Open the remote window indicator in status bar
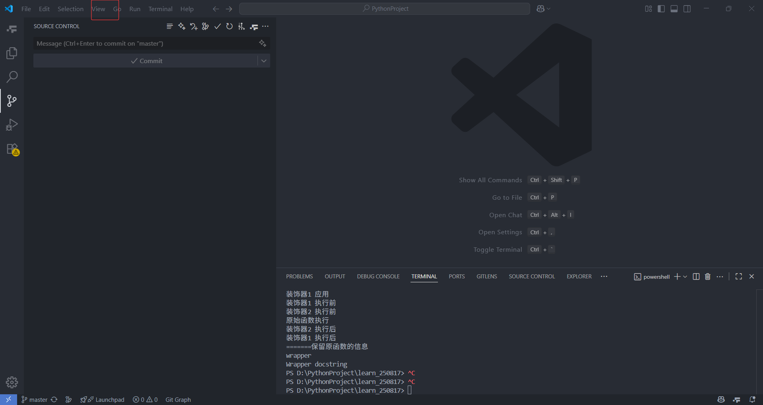The height and width of the screenshot is (405, 763). tap(8, 399)
